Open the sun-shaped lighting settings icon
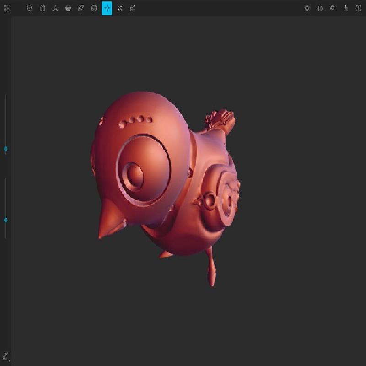 307,8
